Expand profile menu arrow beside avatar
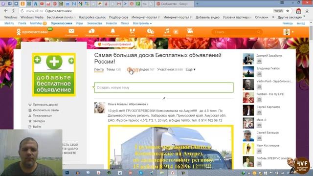The width and height of the screenshot is (313, 176). (292, 32)
